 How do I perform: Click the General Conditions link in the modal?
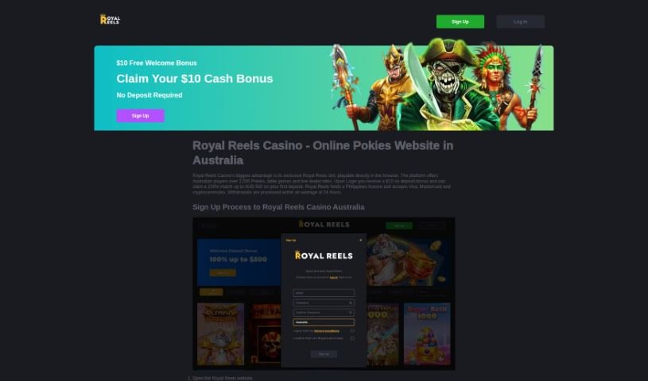[x=327, y=331]
